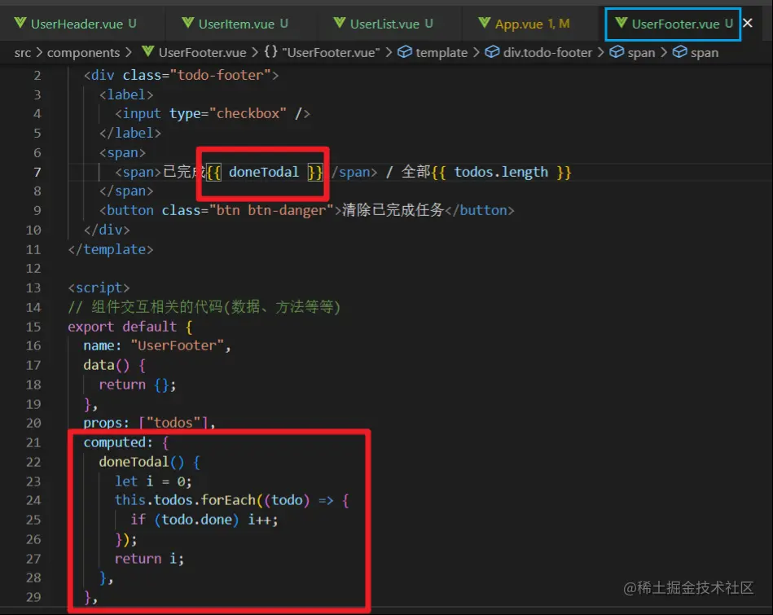Open the components breadcrumb
Screen dimensions: 773x615
tap(83, 53)
